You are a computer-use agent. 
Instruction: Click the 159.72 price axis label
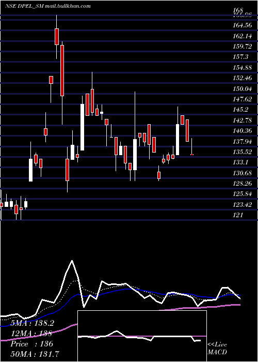[243, 47]
